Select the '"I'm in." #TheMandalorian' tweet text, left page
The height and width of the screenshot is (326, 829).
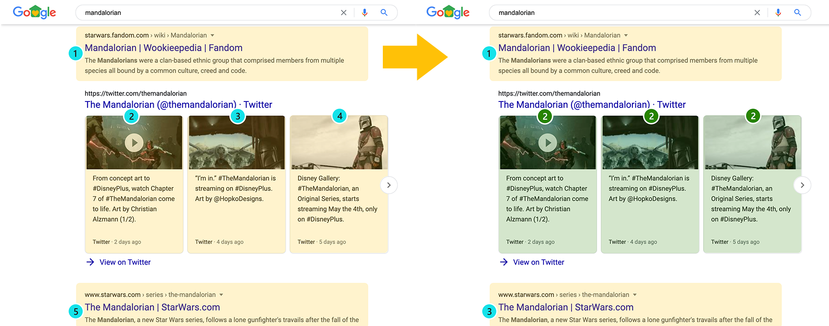coord(236,189)
